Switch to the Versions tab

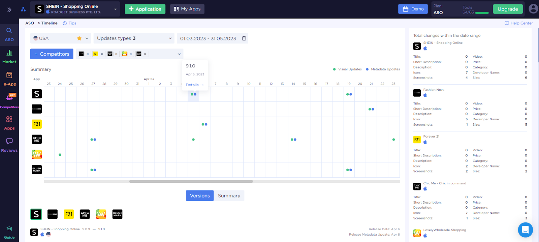[x=200, y=196]
